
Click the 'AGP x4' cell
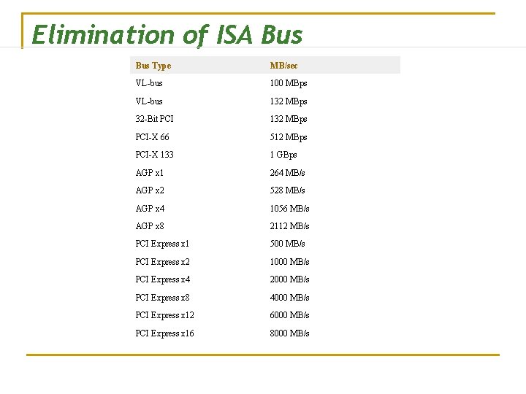tap(150, 209)
